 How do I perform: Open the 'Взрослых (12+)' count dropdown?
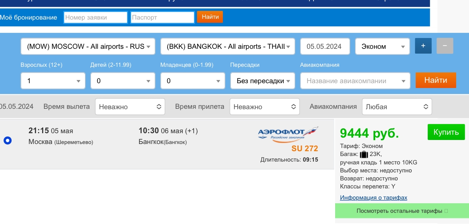(x=53, y=81)
